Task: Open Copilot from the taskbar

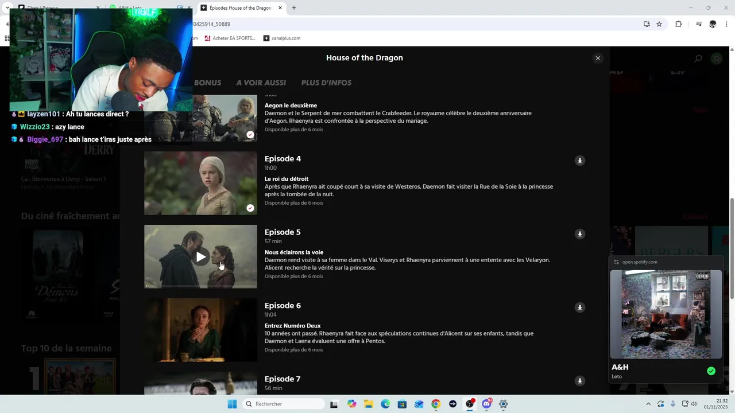Action: 351,404
